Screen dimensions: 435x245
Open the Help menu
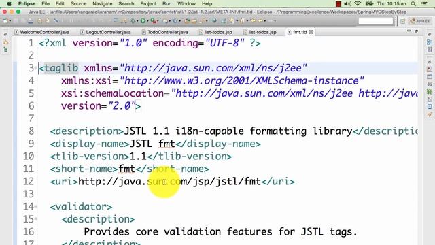pyautogui.click(x=207, y=4)
